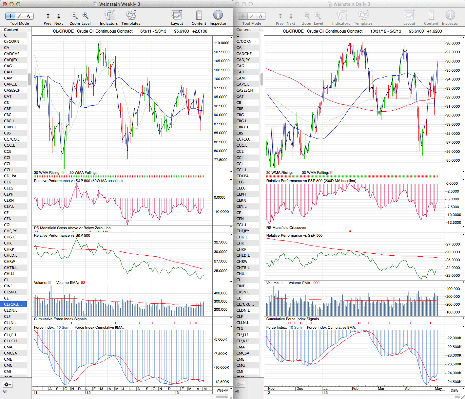Click the Weekly symbol list scrollbar thumb
The image size is (465, 399).
[30, 79]
